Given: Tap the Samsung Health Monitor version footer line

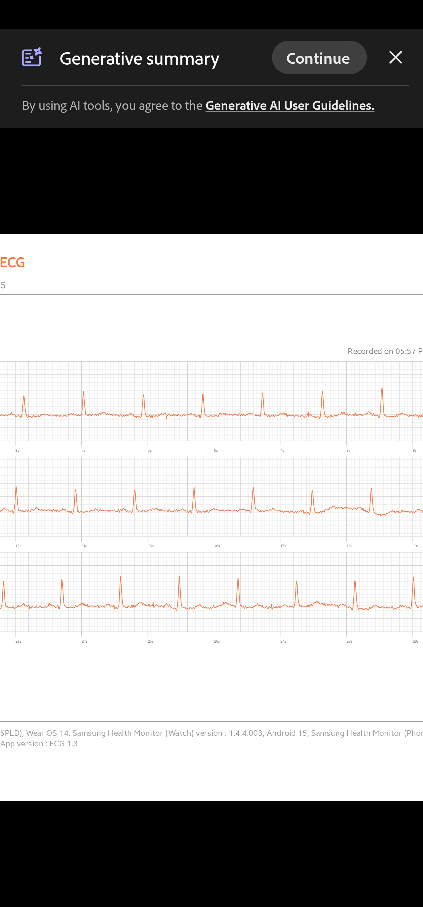Looking at the screenshot, I should 211,733.
